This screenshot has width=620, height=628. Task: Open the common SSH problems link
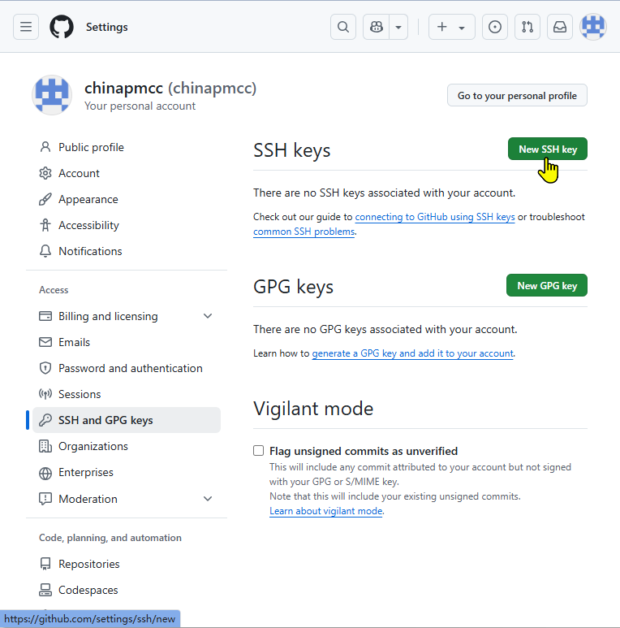click(304, 232)
